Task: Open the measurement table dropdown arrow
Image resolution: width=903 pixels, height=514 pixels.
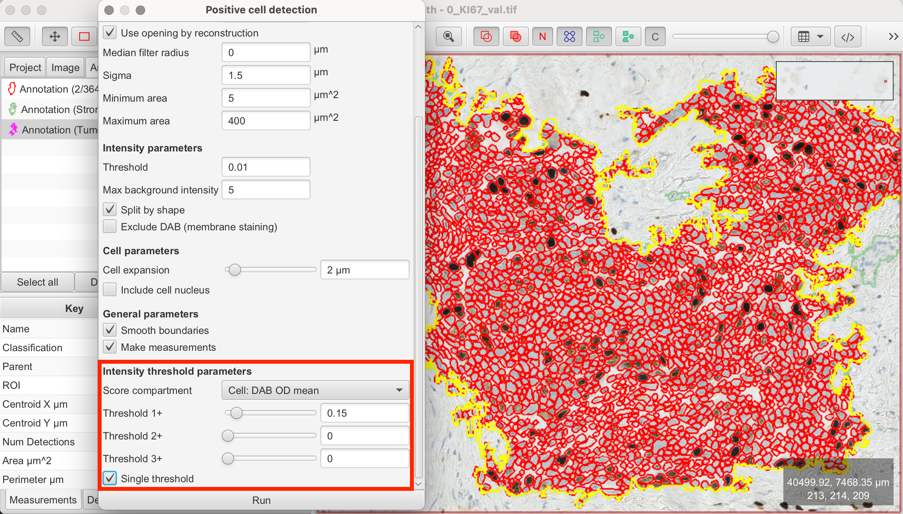Action: (x=821, y=36)
